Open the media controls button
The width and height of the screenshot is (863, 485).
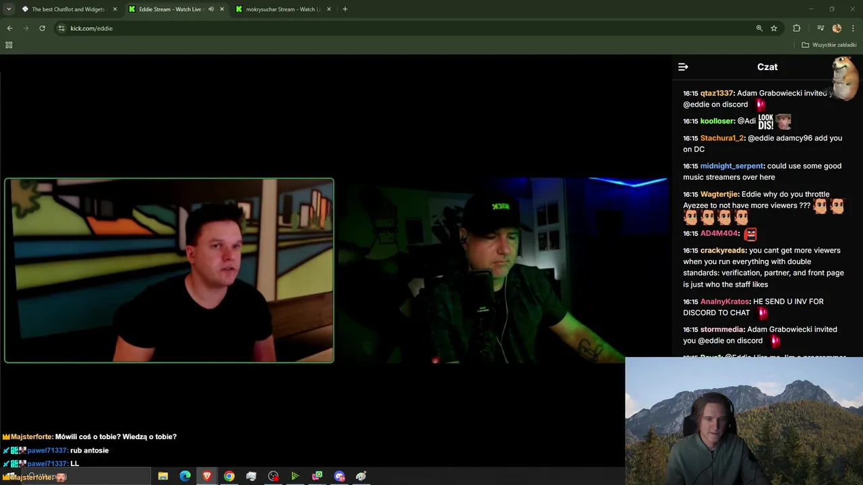pyautogui.click(x=821, y=28)
